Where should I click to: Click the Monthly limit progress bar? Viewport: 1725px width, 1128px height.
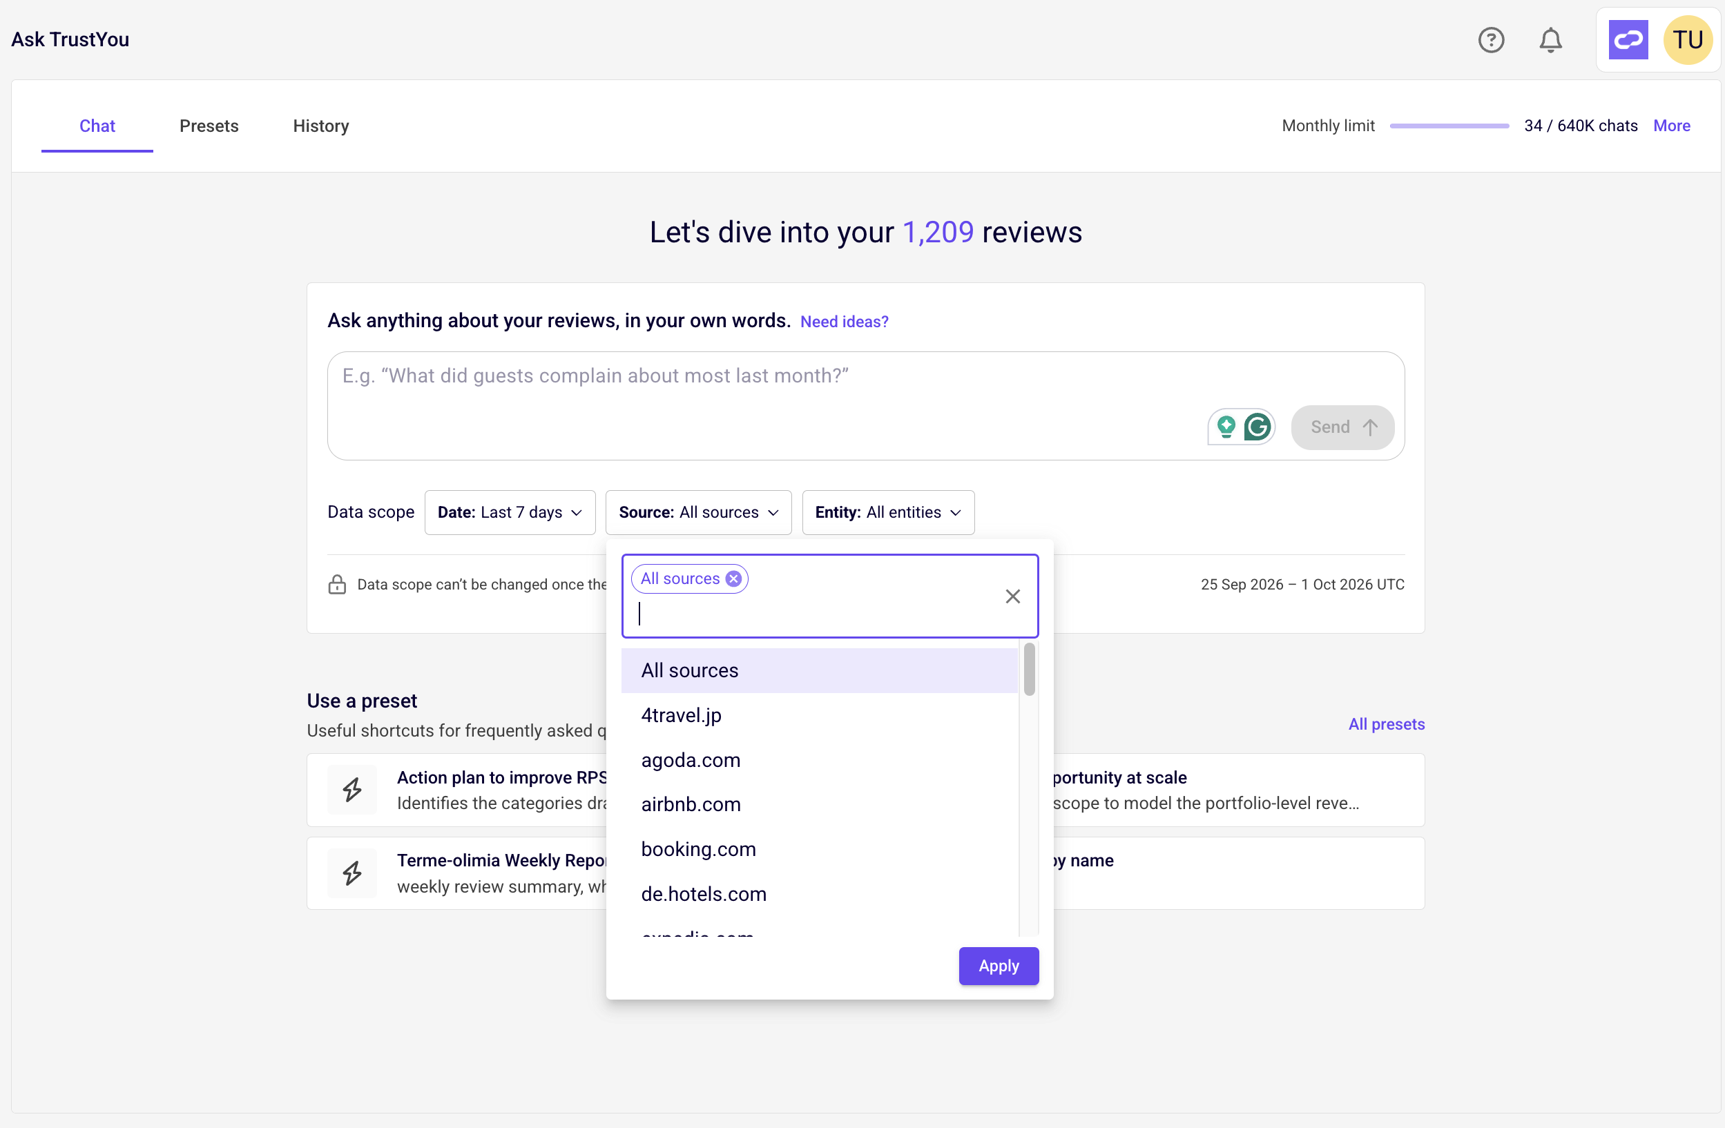(x=1449, y=126)
